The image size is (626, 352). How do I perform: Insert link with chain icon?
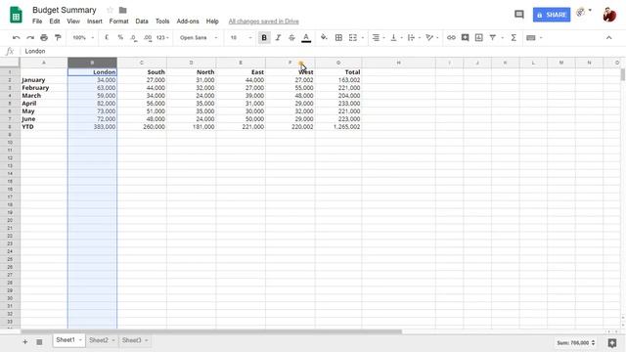pyautogui.click(x=451, y=37)
